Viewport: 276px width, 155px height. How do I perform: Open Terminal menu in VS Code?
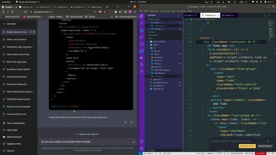(x=181, y=11)
